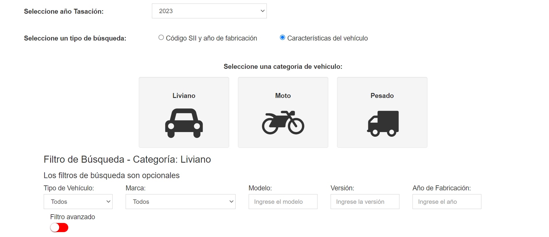Focus the Versión text field
Image resolution: width=549 pixels, height=237 pixels.
365,202
